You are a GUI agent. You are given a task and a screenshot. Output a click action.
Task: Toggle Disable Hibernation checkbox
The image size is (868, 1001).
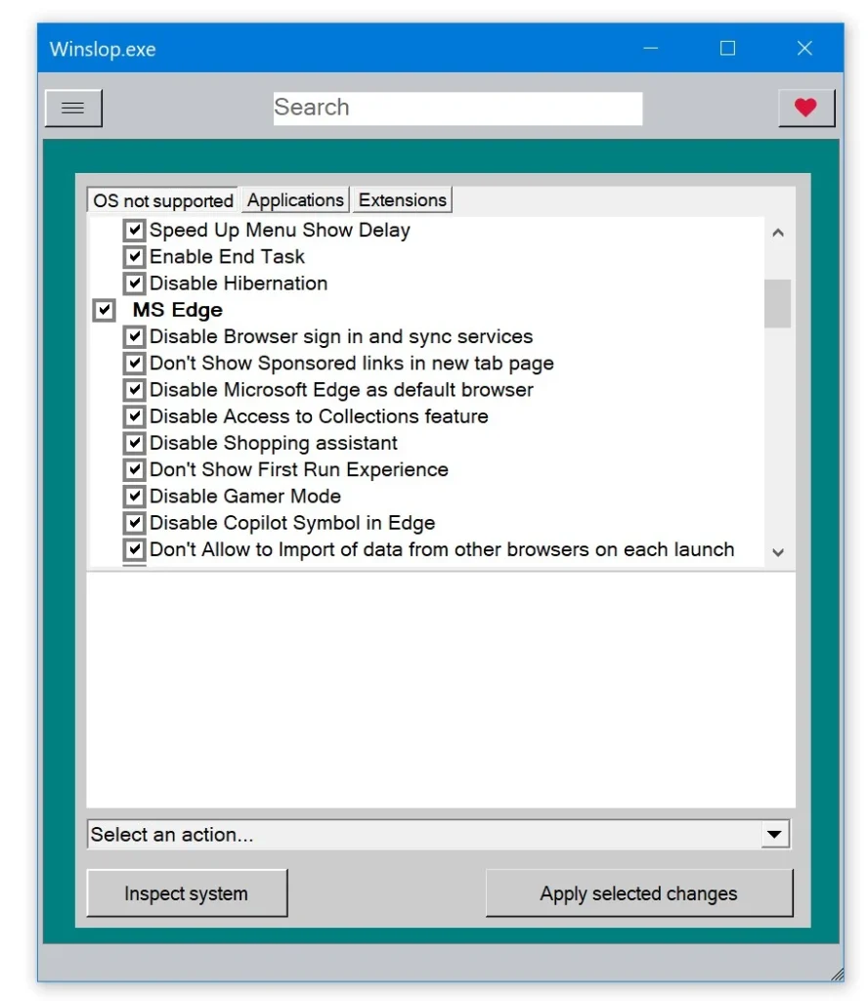[x=135, y=283]
